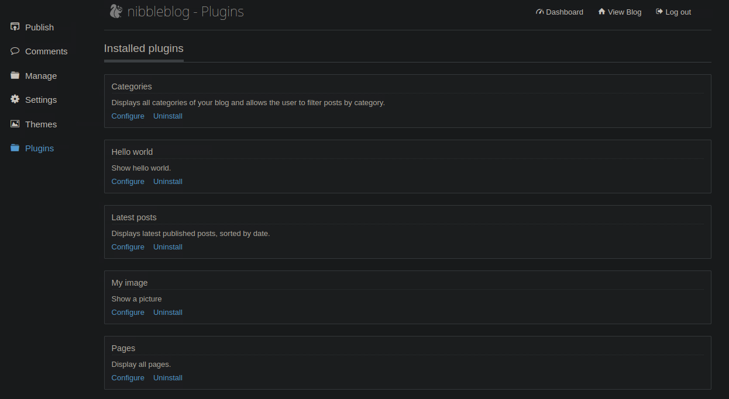729x399 pixels.
Task: Click the nibbleblog squirrel logo icon
Action: (116, 11)
